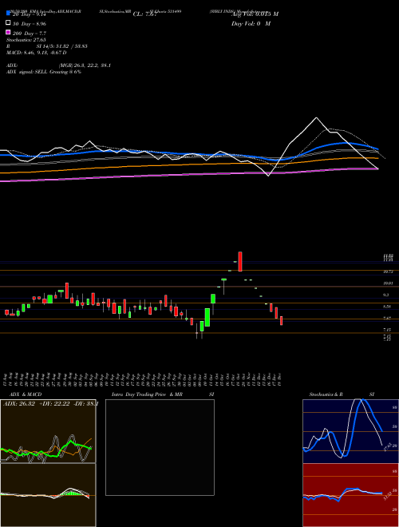Open the ADX & MACD panel chart
The image size is (399, 527).
[x=48, y=463]
